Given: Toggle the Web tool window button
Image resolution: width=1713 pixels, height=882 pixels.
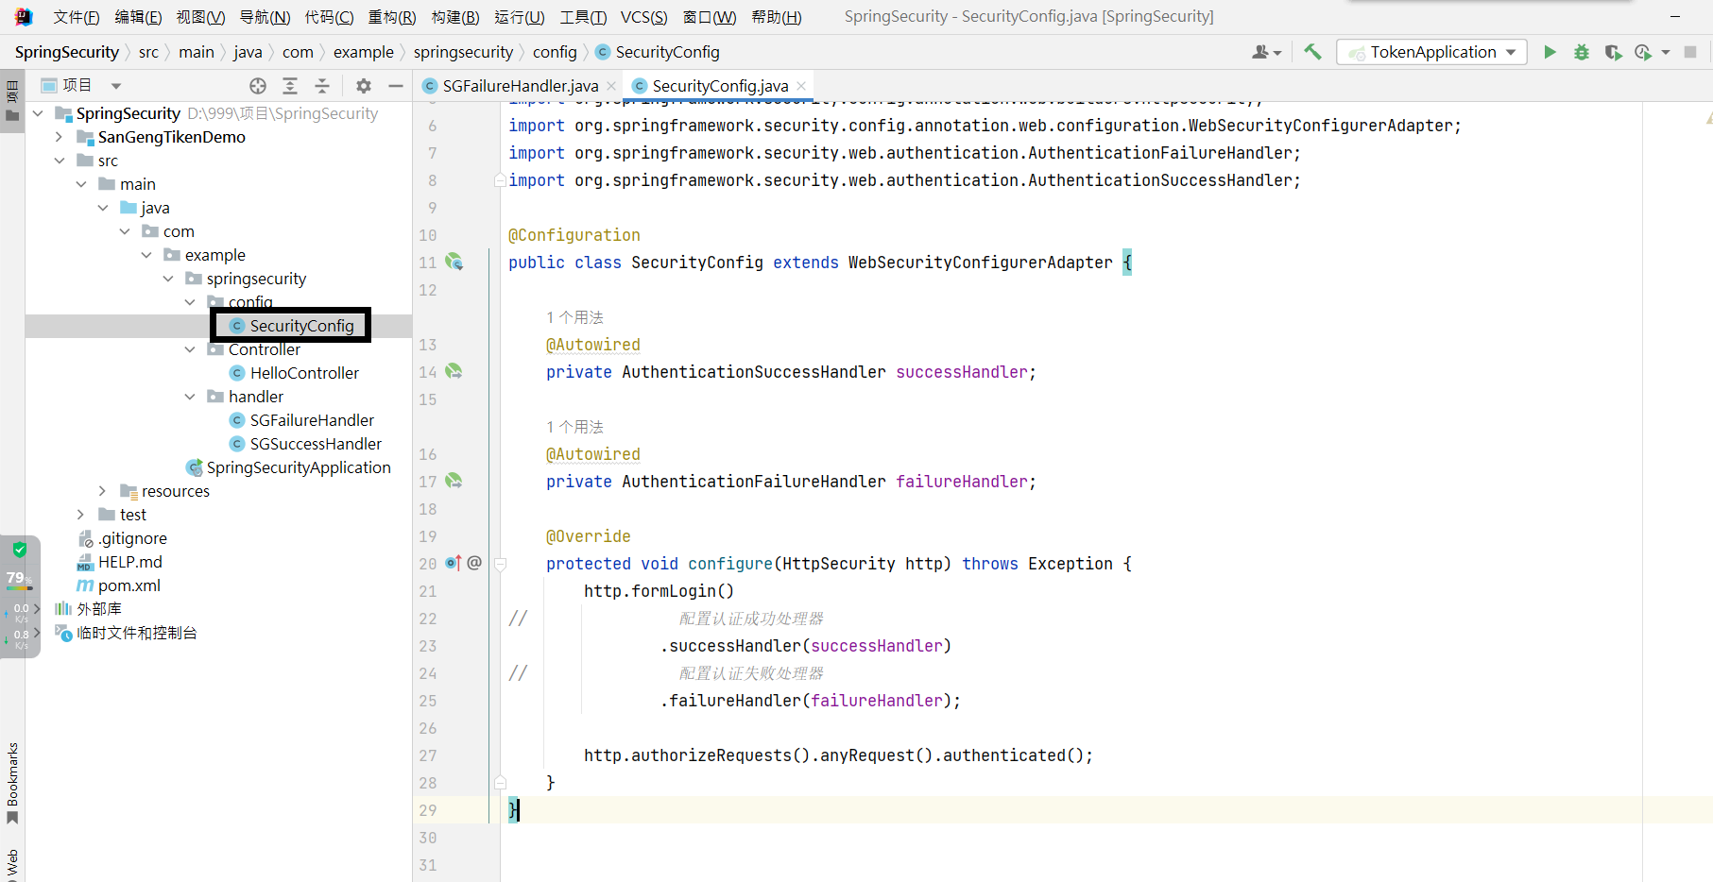Looking at the screenshot, I should point(12,864).
